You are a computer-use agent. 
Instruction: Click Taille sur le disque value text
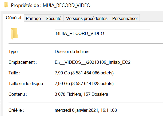pyautogui.click(x=84, y=83)
